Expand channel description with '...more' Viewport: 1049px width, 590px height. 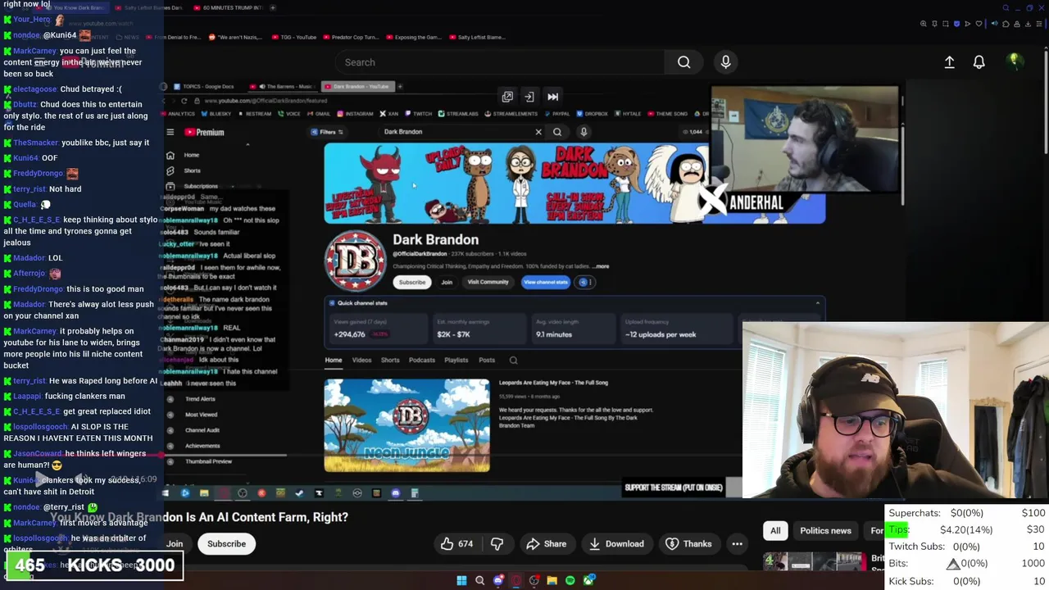[x=601, y=266]
